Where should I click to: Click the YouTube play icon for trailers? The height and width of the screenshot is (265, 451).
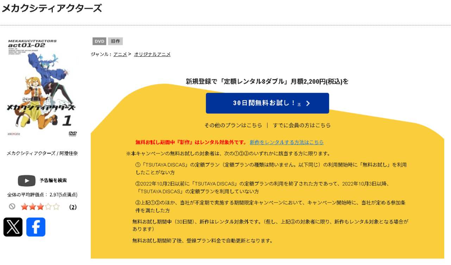tap(26, 180)
